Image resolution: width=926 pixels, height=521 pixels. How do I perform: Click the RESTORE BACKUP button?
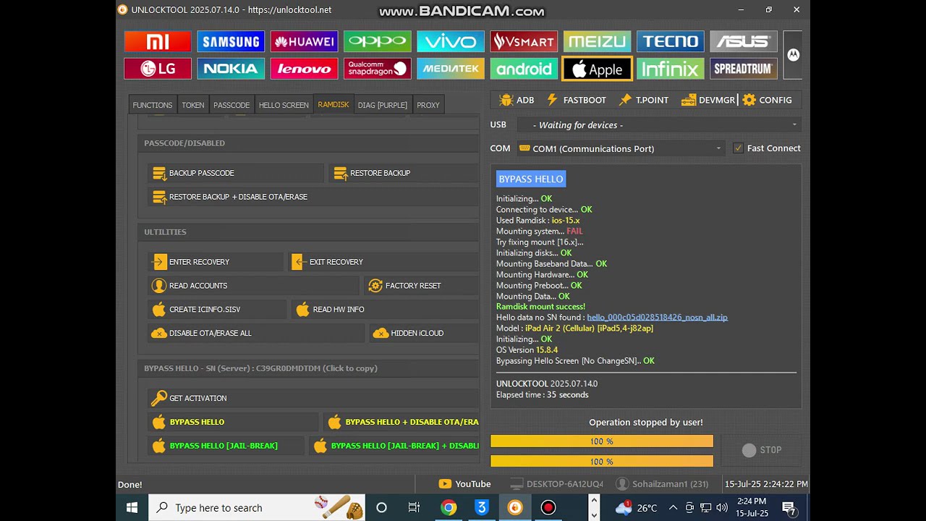(404, 173)
